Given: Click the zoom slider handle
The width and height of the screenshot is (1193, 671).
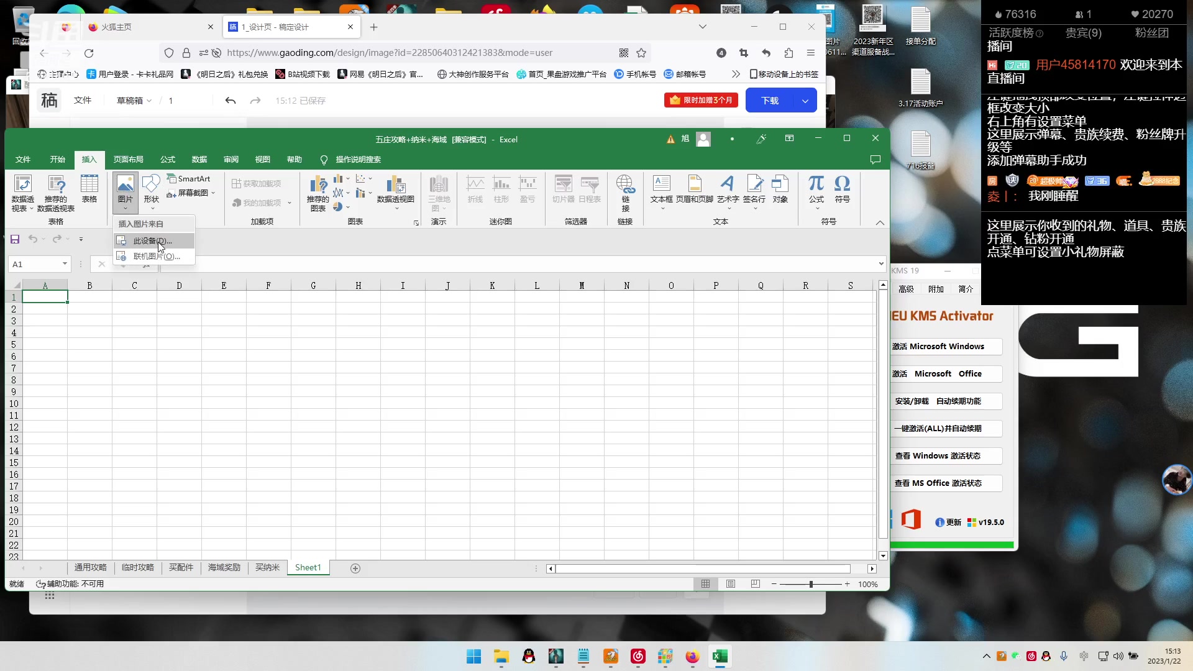Looking at the screenshot, I should [811, 584].
